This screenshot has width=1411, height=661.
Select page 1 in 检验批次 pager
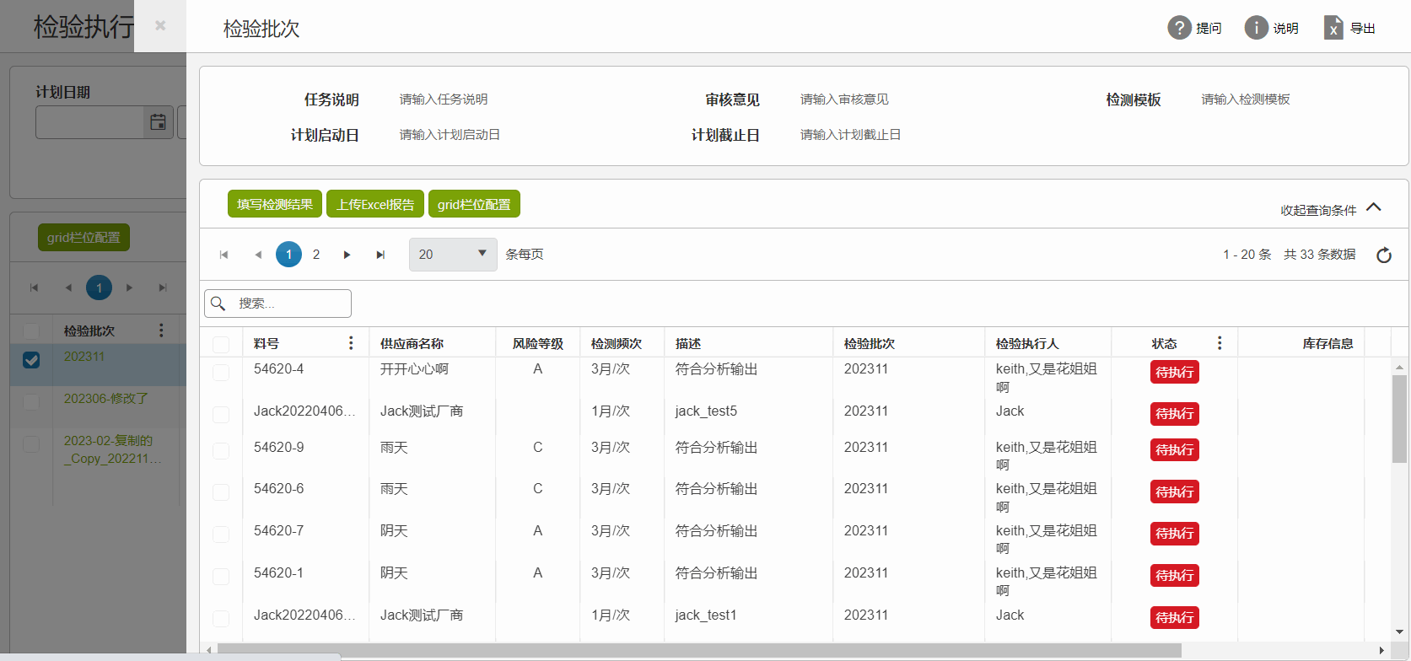288,254
